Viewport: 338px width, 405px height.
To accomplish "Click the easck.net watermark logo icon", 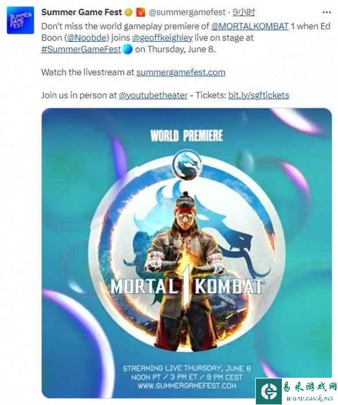I will tap(269, 391).
